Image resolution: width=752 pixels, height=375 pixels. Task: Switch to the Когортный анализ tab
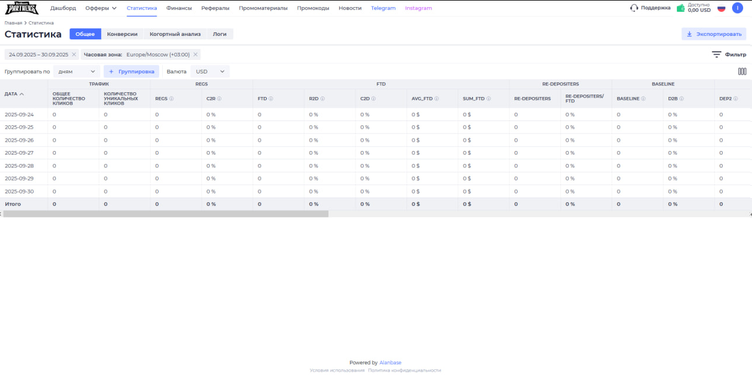pyautogui.click(x=175, y=34)
